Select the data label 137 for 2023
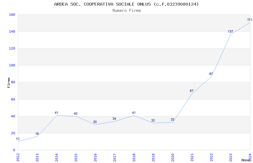 [x=230, y=31]
